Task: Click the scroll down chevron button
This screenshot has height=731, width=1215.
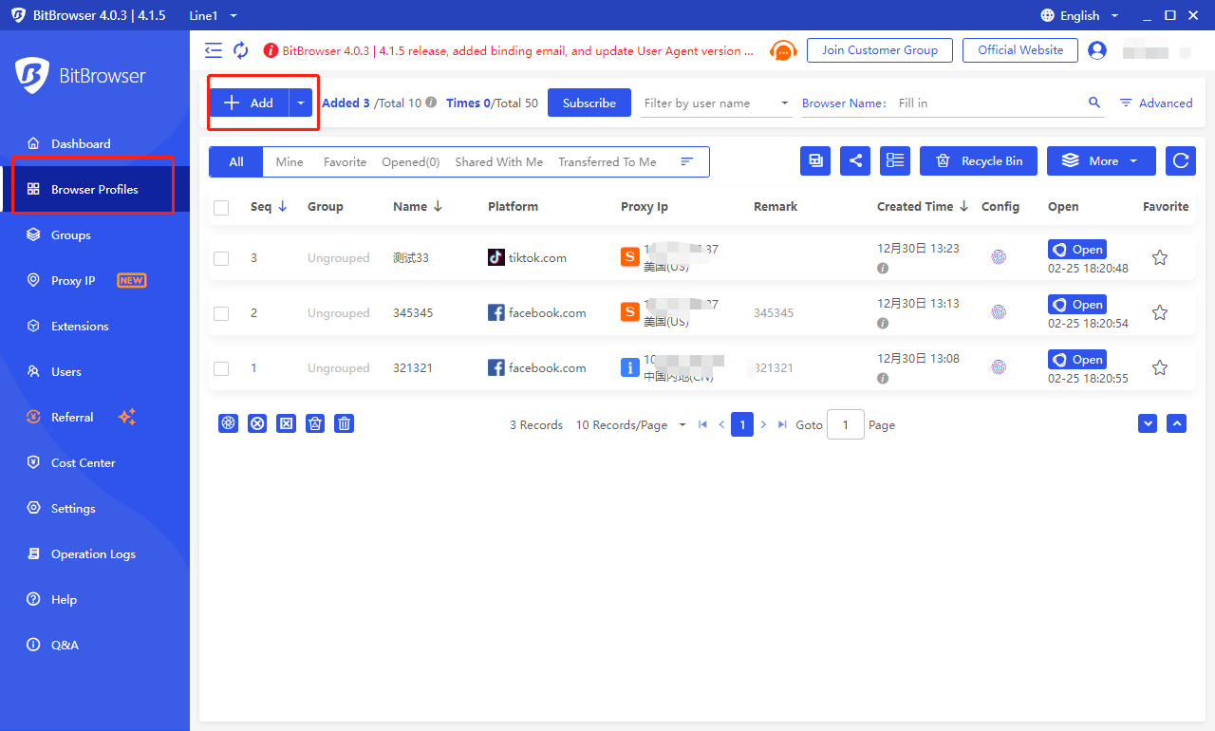Action: pos(1148,424)
